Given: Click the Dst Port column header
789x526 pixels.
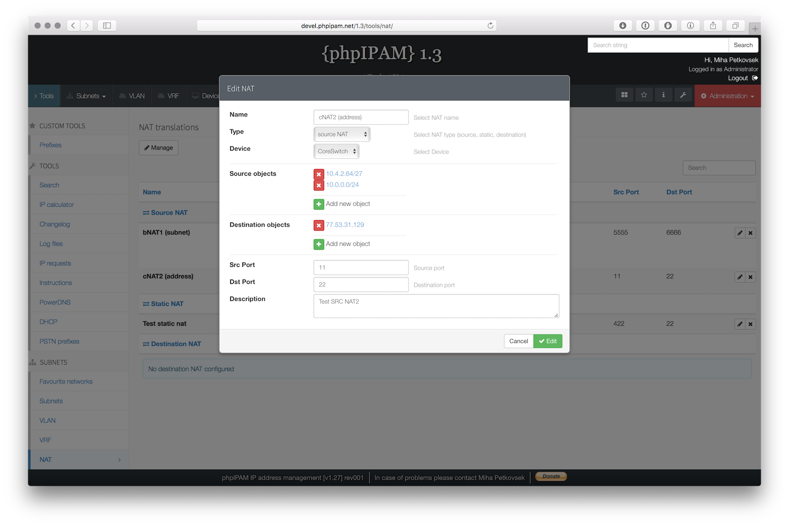Looking at the screenshot, I should tap(679, 192).
